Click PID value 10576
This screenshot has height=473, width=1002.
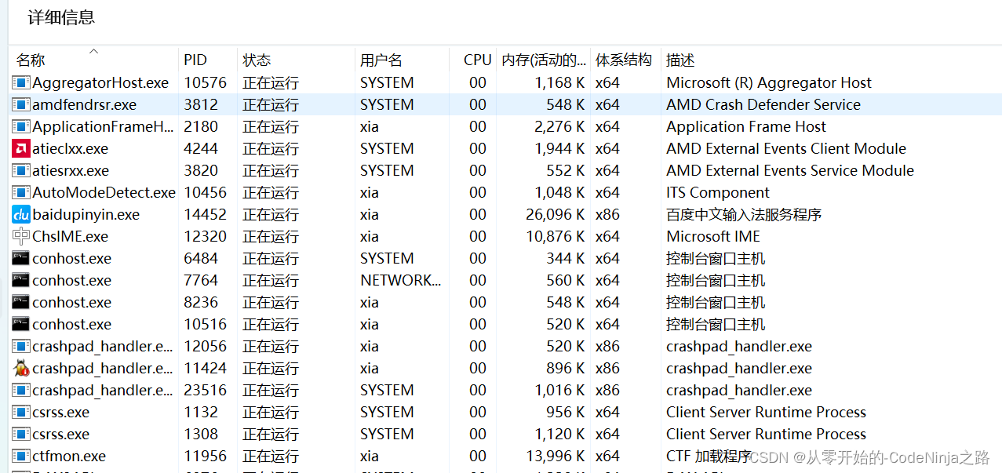coord(205,82)
